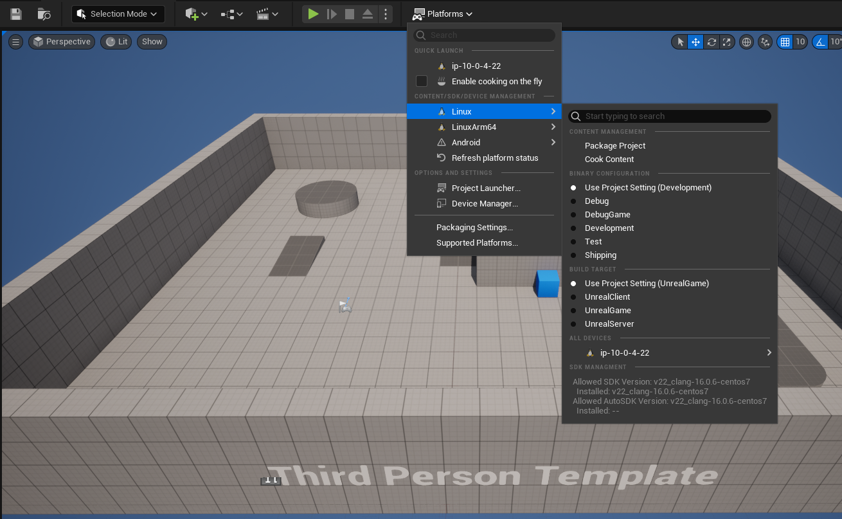Open Packaging Settings
This screenshot has height=519, width=842.
click(484, 227)
